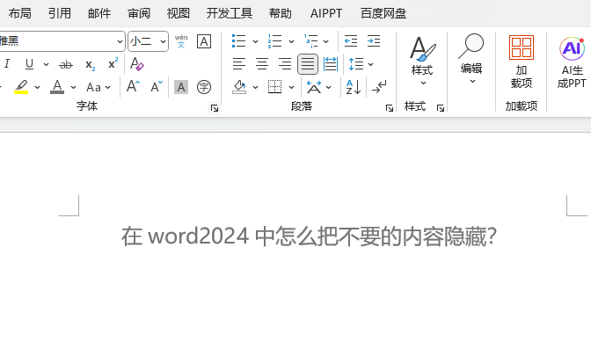This screenshot has width=591, height=349.
Task: Click the borders icon
Action: click(274, 87)
